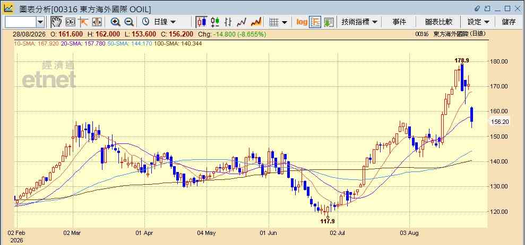The height and width of the screenshot is (245, 525).
Task: Zoom out of the chart
Action: click(x=129, y=22)
